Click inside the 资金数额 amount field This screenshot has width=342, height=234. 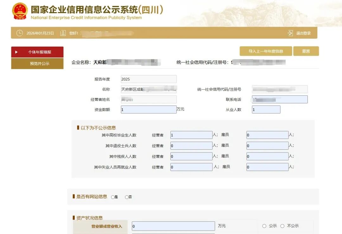point(148,109)
